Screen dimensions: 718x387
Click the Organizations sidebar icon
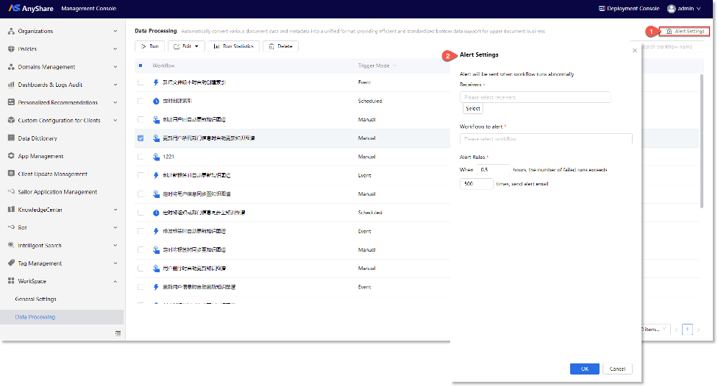coord(12,31)
